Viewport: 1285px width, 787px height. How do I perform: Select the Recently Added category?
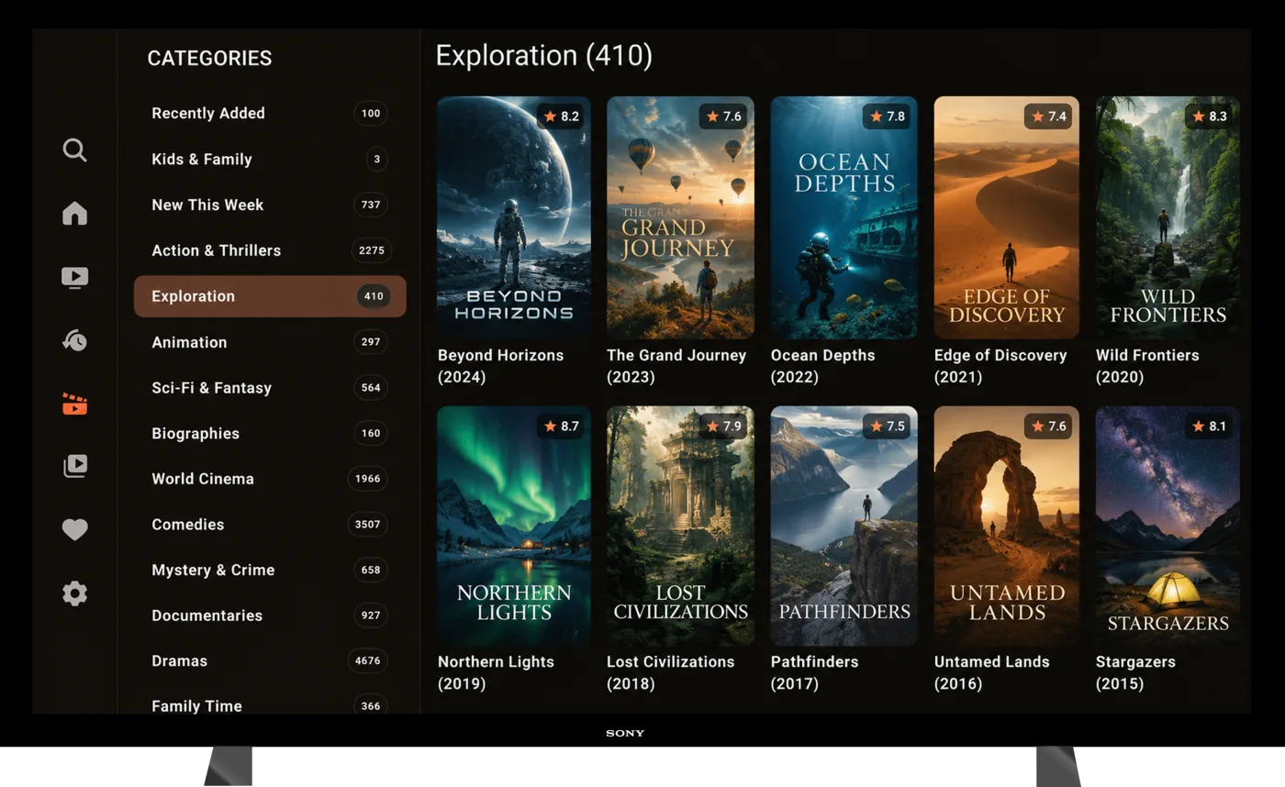(x=270, y=114)
